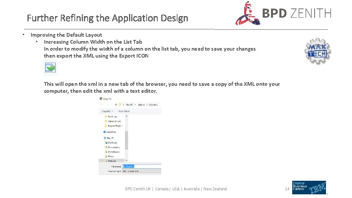Click the Downloads folder icon
The image size is (352, 198).
106,152
